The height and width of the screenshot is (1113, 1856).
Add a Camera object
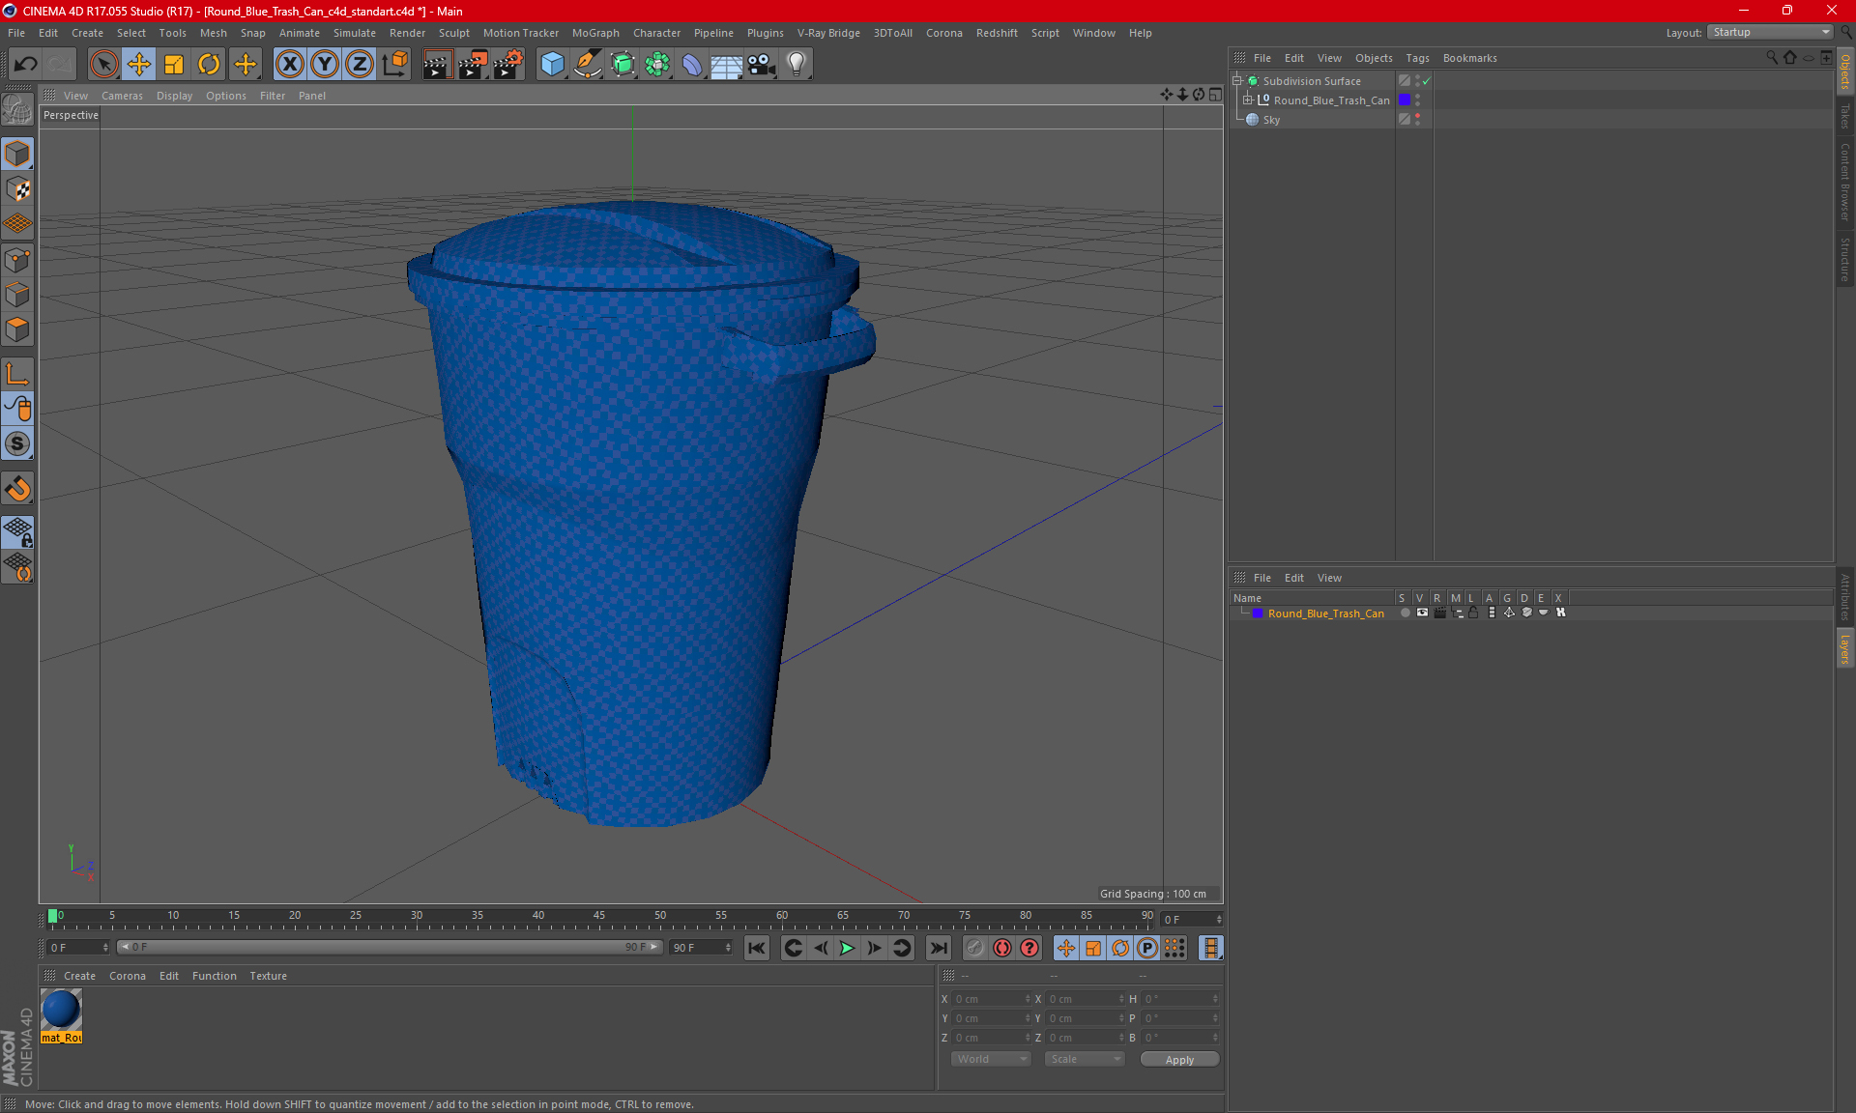(762, 64)
